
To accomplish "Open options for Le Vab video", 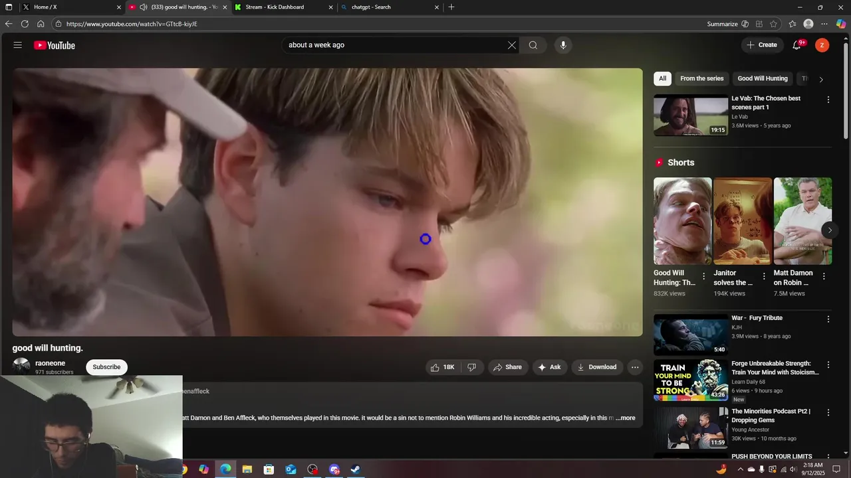I will coord(828,100).
